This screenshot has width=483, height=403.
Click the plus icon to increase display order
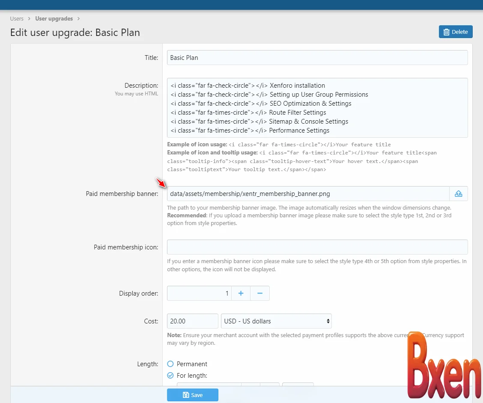[240, 293]
